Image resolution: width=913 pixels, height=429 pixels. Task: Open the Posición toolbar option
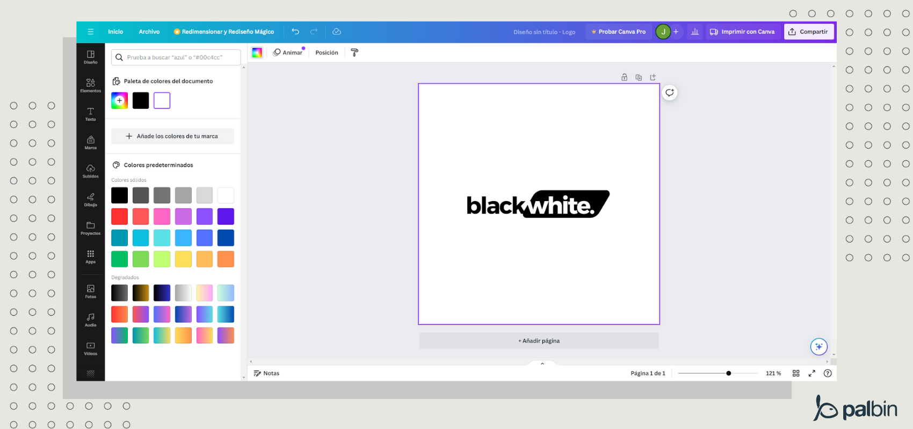pos(327,53)
